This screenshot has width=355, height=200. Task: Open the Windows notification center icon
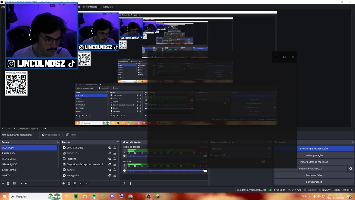pos(349,196)
